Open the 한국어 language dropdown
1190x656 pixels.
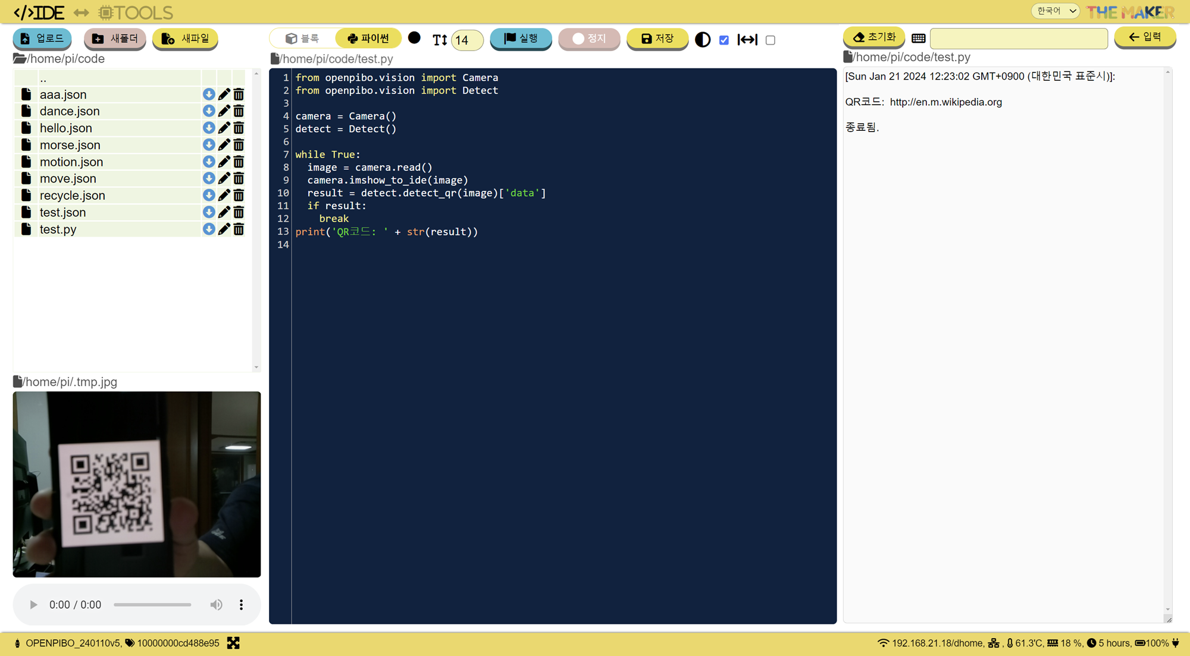(1056, 11)
